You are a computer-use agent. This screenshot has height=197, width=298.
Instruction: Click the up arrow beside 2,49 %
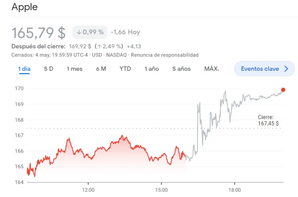[x=99, y=46]
